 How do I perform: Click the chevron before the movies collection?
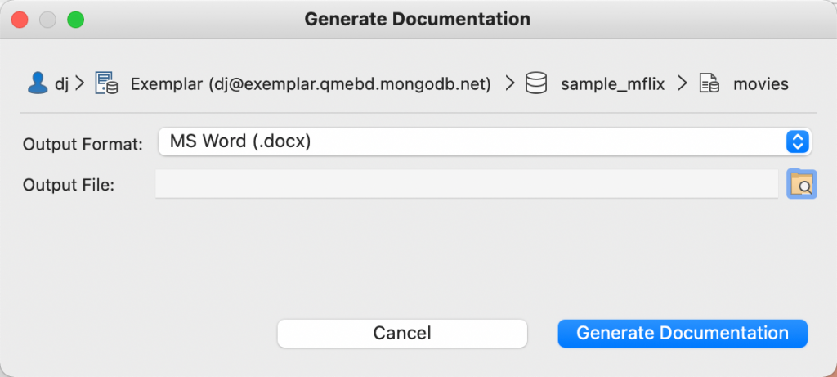[x=683, y=84]
